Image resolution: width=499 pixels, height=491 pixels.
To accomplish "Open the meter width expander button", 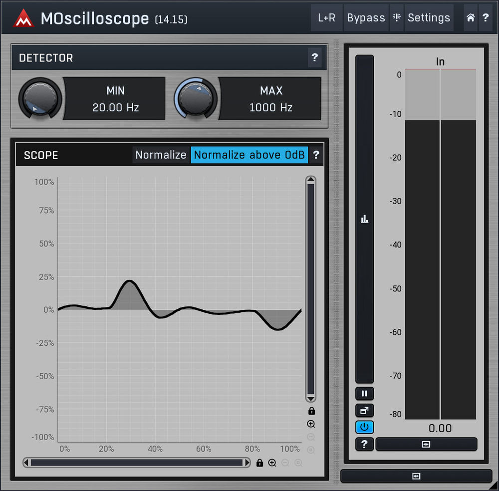I will (x=427, y=444).
